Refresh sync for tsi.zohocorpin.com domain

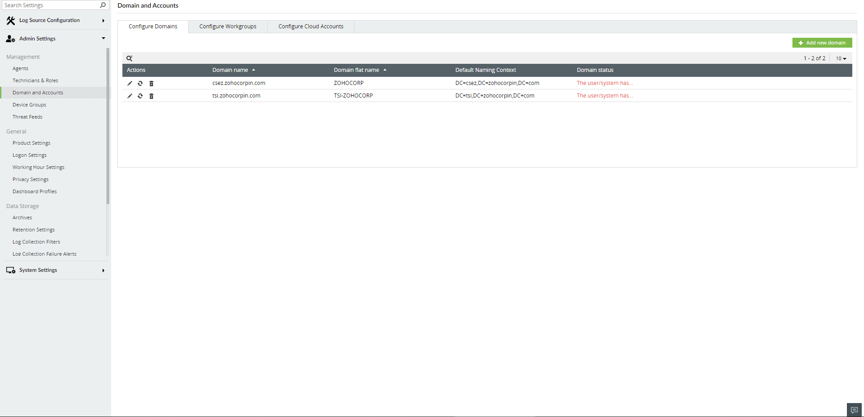(140, 96)
